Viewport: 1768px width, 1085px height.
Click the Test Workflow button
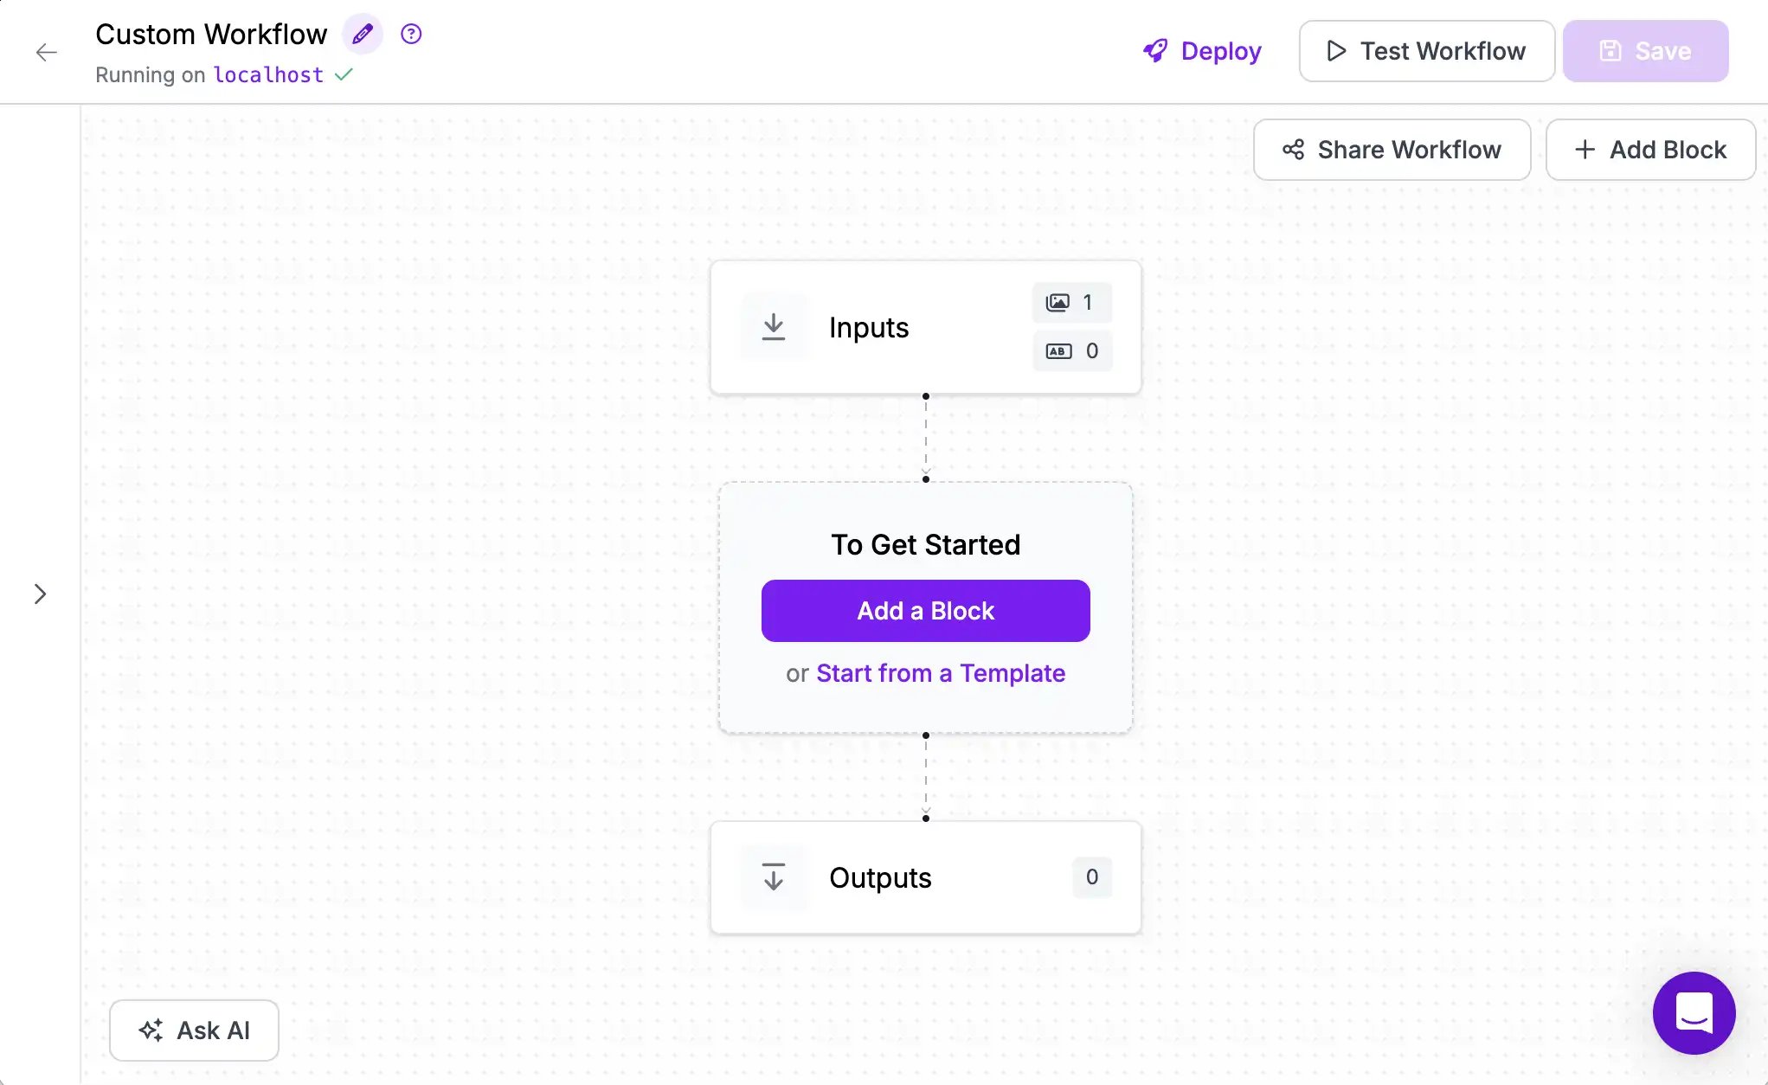click(x=1426, y=51)
